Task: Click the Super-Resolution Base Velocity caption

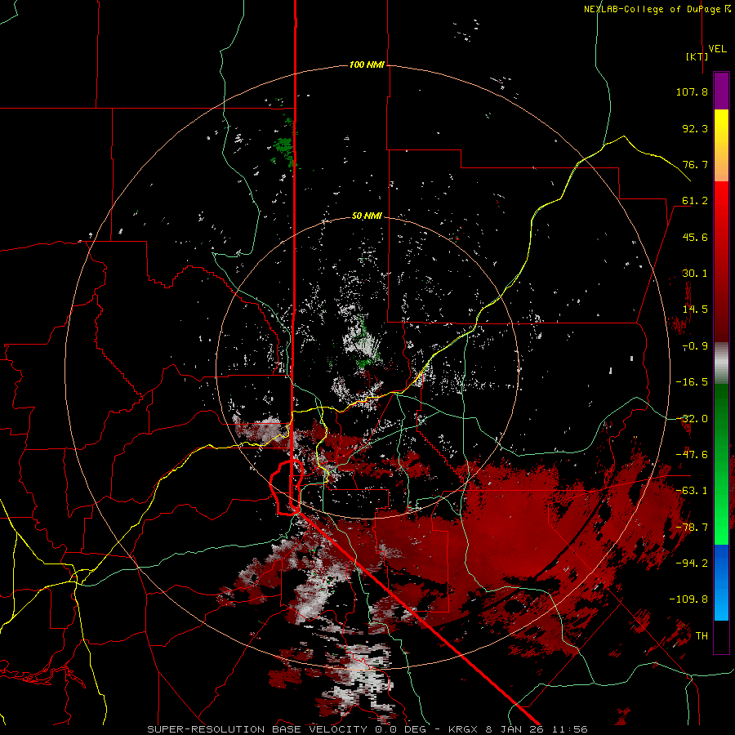Action: [x=367, y=729]
